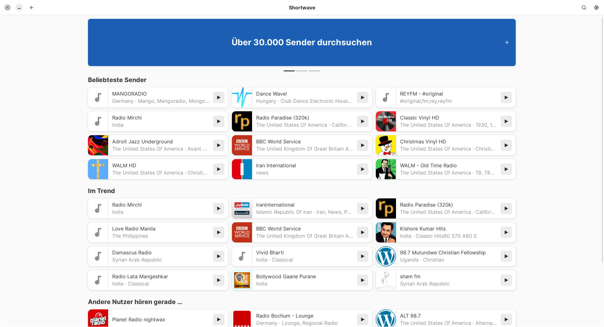
Task: Click the Kishore Kumar Hits portrait thumbnail
Action: point(386,232)
